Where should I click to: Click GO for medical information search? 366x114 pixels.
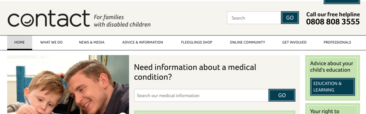click(282, 96)
